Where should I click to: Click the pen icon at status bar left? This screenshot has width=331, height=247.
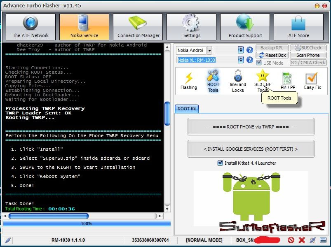coord(8,240)
